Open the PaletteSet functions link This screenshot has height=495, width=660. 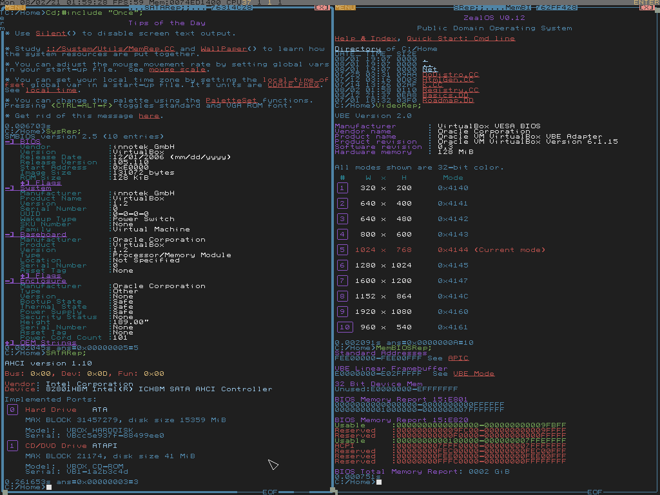click(231, 100)
